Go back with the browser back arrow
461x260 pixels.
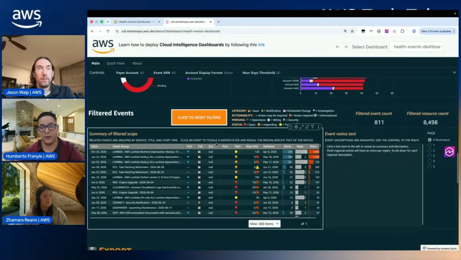[92, 31]
